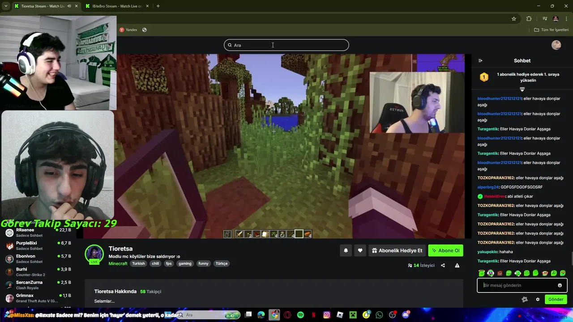Open the globe bookmark icon
This screenshot has height=322, width=573.
144,30
